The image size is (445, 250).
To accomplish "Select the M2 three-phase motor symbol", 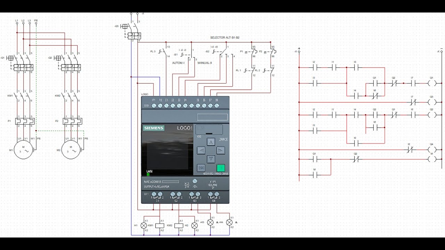I will (x=71, y=150).
